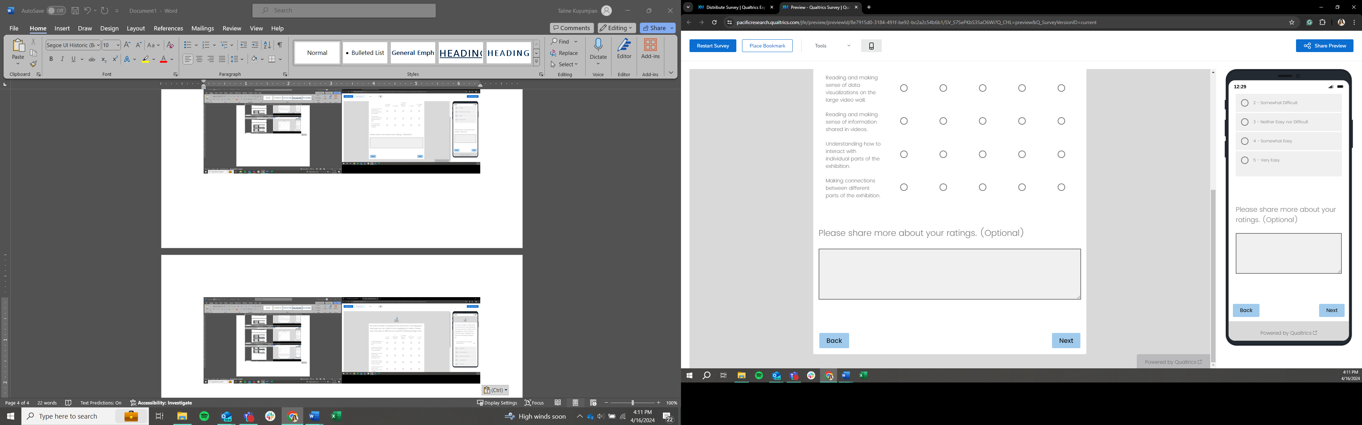This screenshot has height=425, width=1362.
Task: Click Next button in desktop survey preview
Action: tap(1065, 340)
